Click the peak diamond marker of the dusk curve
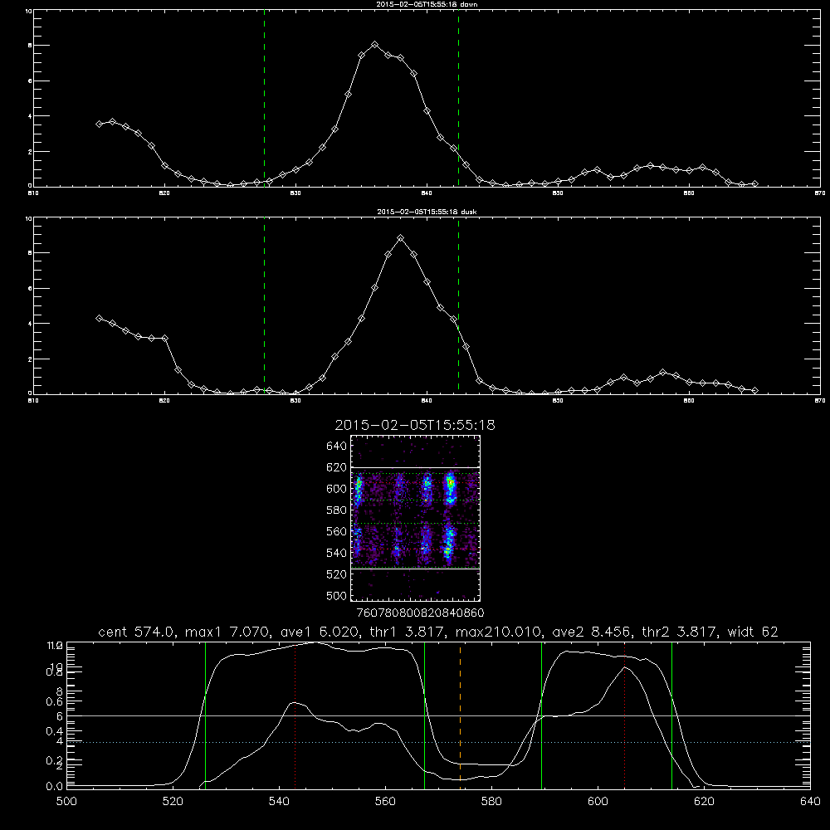 (401, 238)
